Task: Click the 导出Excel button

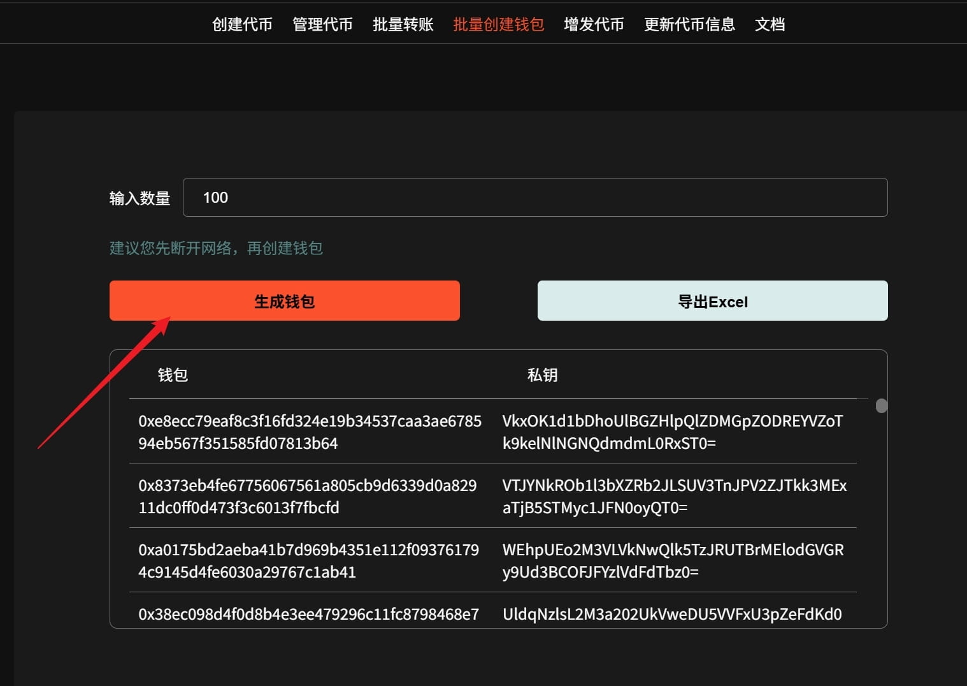Action: [x=713, y=301]
